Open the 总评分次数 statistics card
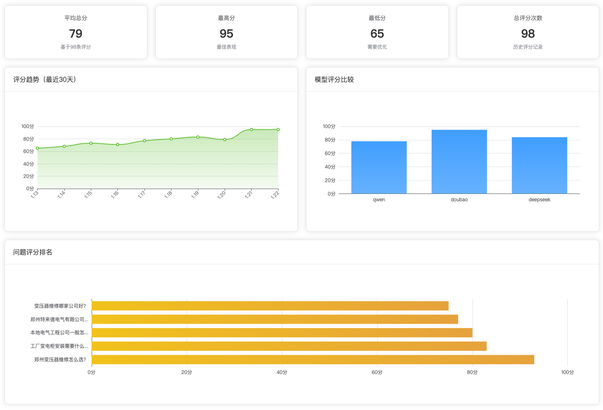The width and height of the screenshot is (603, 410). pos(528,32)
